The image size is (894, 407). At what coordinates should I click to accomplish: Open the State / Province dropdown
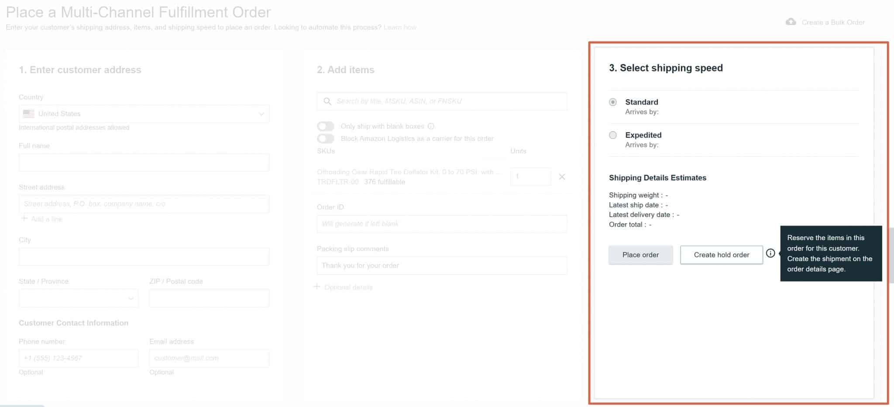point(79,298)
